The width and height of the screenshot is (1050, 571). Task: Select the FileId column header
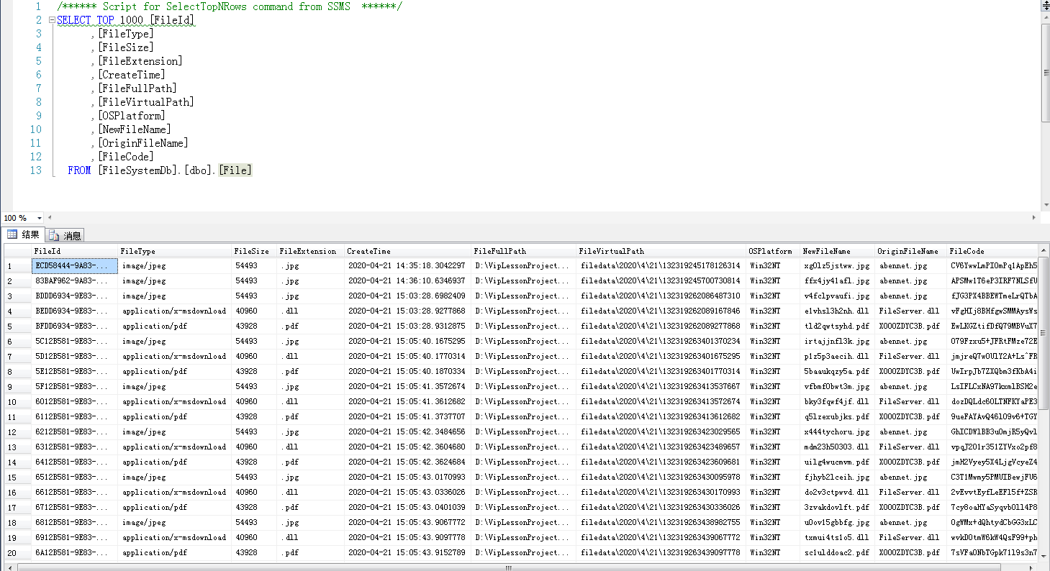pos(74,251)
